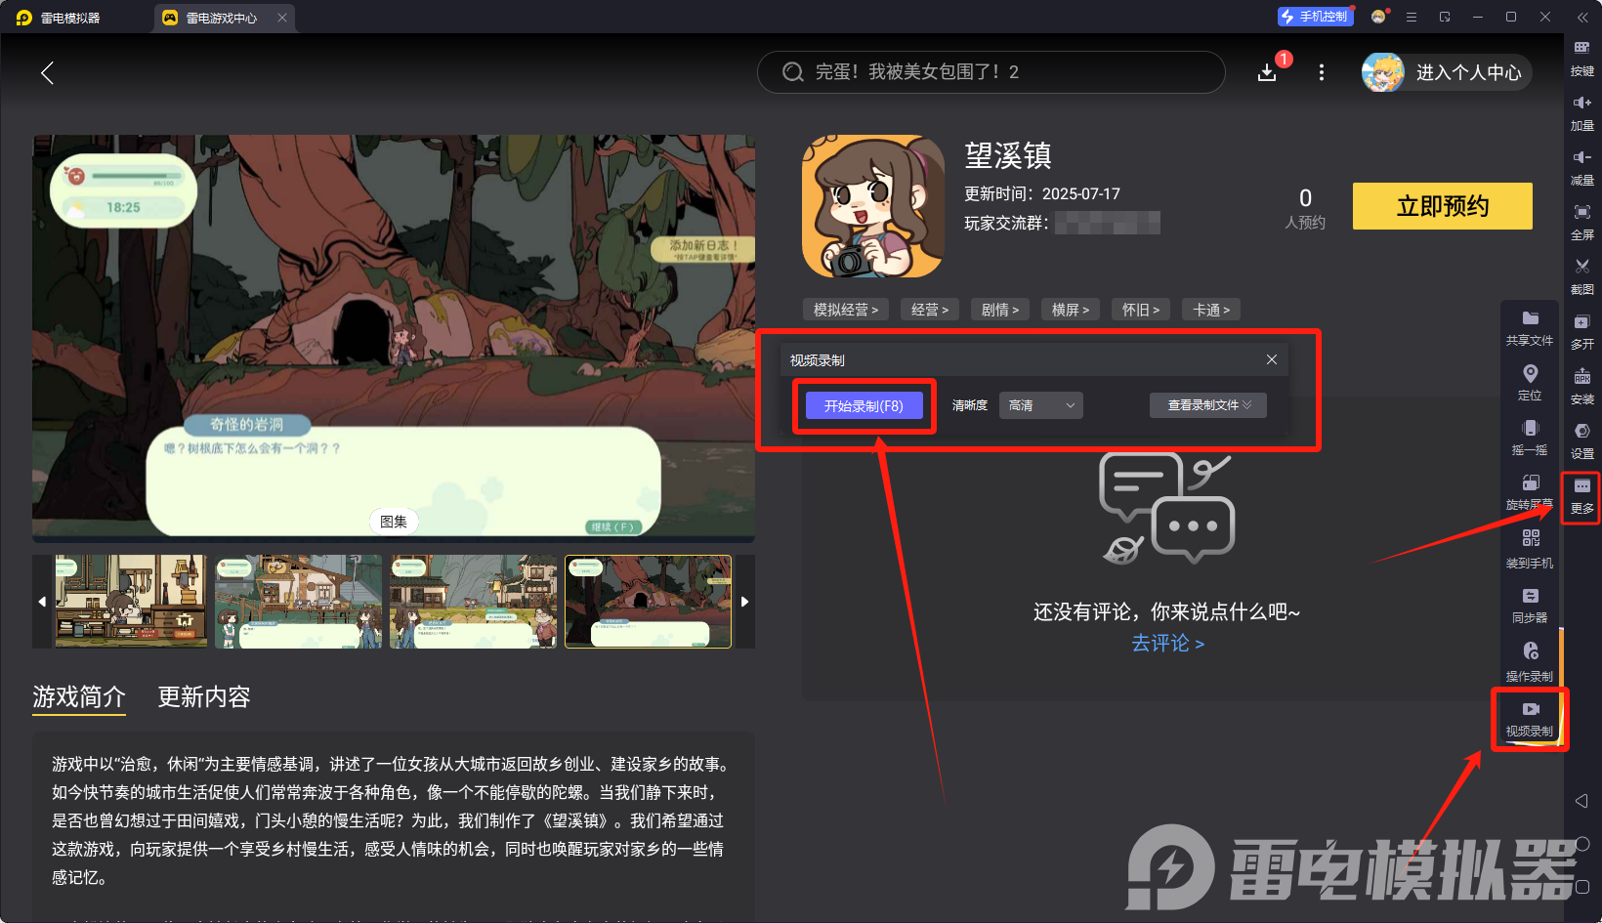Open the 经营 category tag
This screenshot has width=1602, height=923.
coord(930,310)
